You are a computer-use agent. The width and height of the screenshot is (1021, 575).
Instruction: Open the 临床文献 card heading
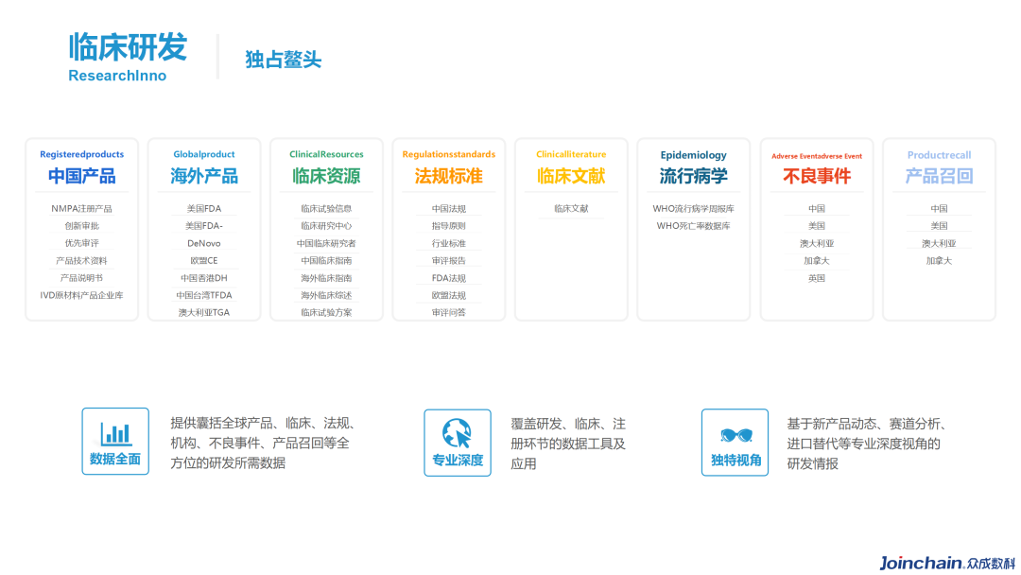click(x=571, y=176)
